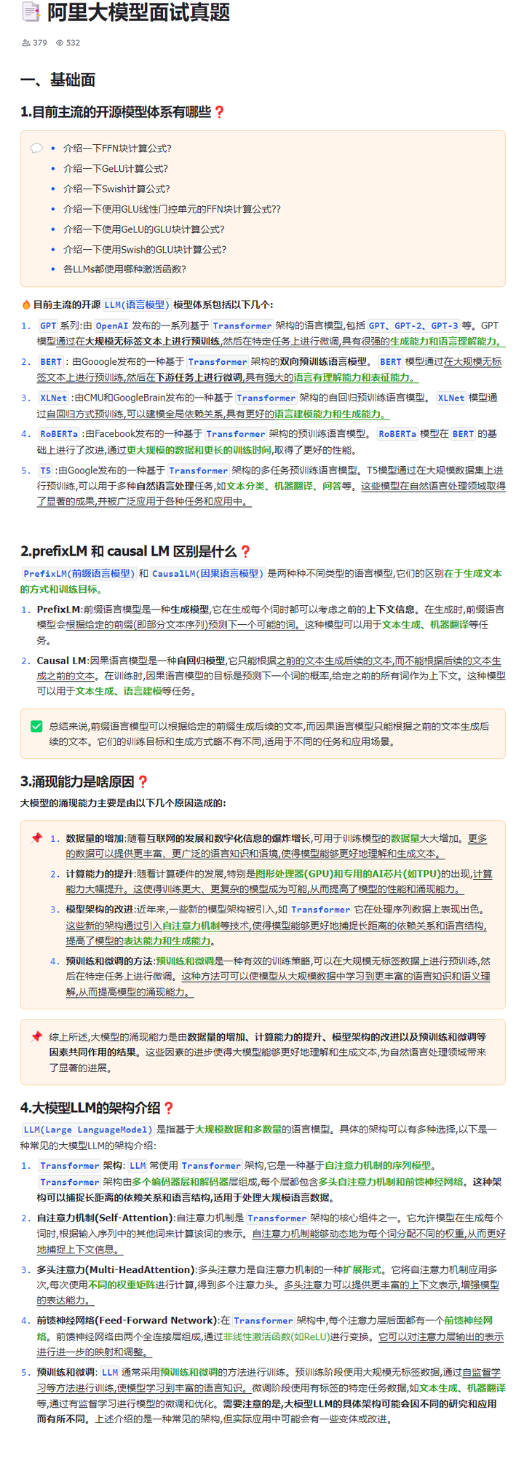The height and width of the screenshot is (1466, 524).
Task: Click bold label 模型架构的改进
Action: click(x=100, y=910)
